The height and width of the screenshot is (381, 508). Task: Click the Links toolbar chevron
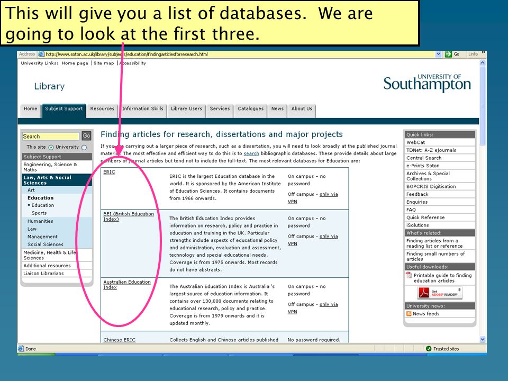(483, 52)
